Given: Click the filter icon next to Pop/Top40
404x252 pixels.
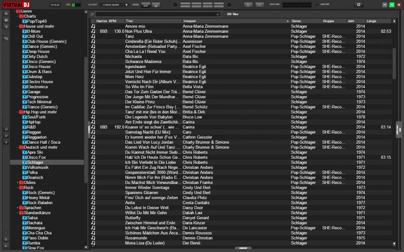Looking at the screenshot, I should [24, 21].
